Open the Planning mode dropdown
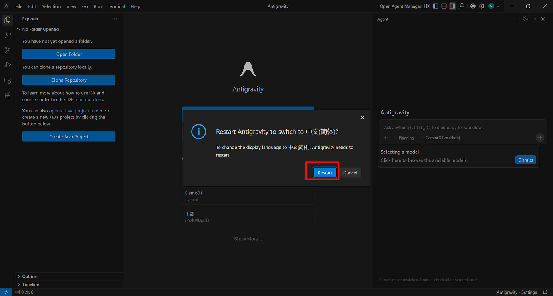 coord(404,138)
